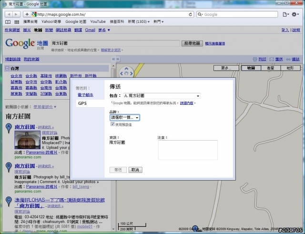The height and width of the screenshot is (234, 305).
Task: Open the page menu icon
Action: pyautogui.click(x=286, y=14)
